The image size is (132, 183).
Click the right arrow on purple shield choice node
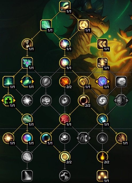pyautogui.click(x=109, y=81)
